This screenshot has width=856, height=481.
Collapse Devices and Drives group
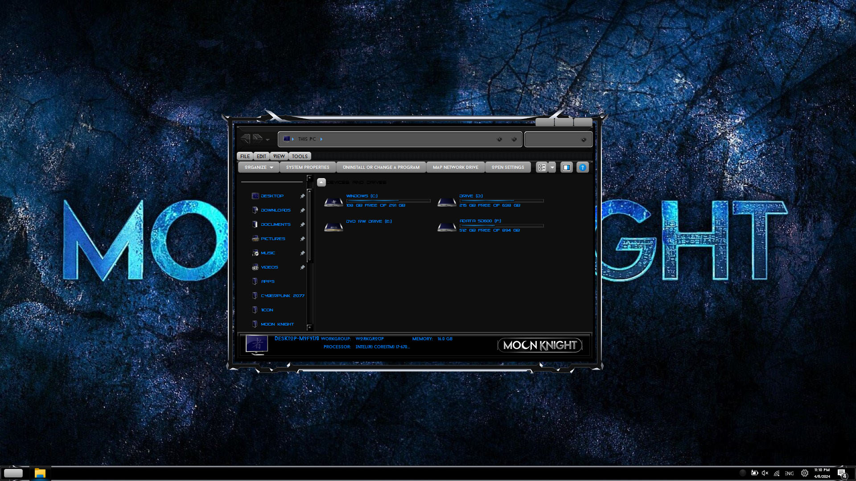321,182
